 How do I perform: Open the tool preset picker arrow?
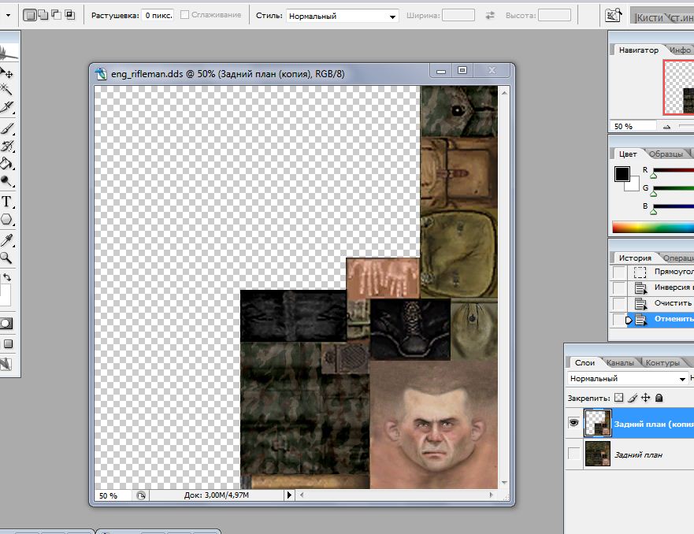[9, 15]
